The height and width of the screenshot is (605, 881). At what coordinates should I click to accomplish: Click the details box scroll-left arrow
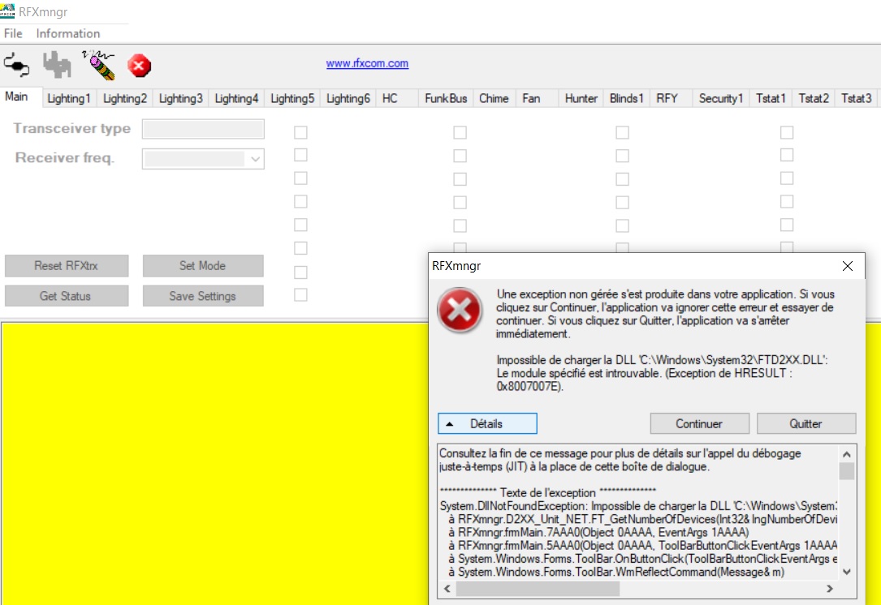(x=447, y=589)
